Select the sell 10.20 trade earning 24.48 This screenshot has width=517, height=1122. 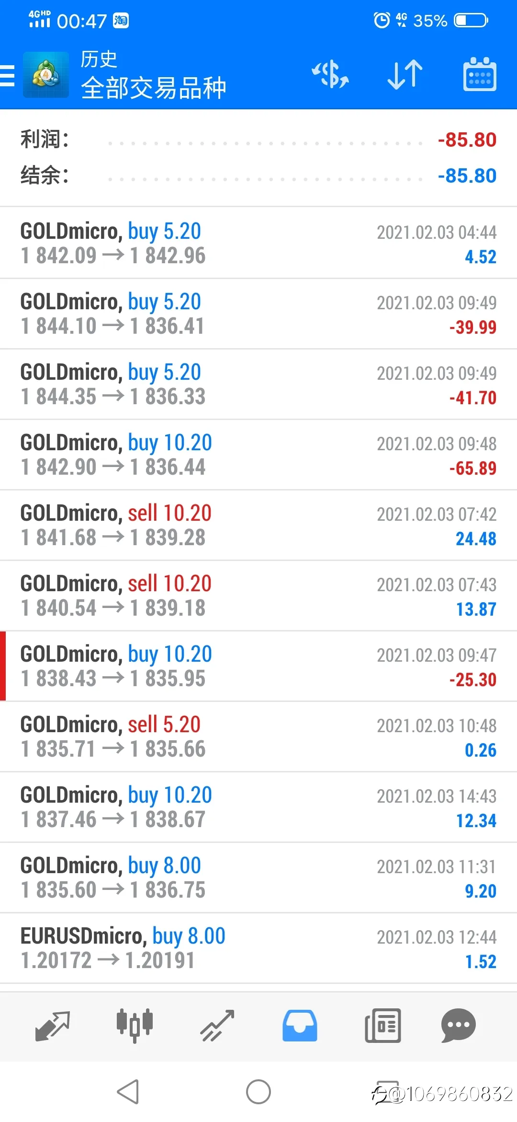pos(258,525)
